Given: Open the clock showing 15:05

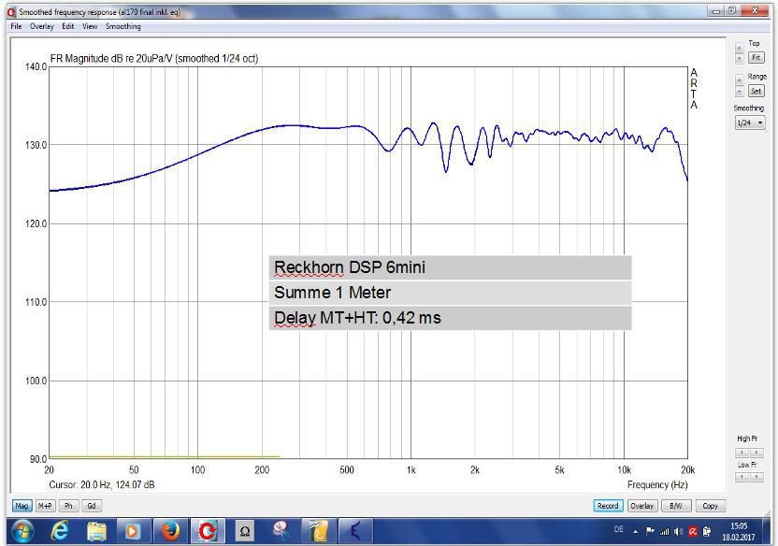Looking at the screenshot, I should [739, 532].
